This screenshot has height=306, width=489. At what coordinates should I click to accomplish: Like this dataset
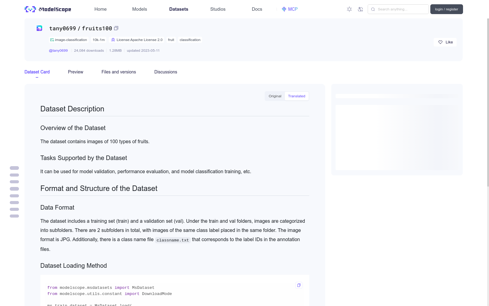point(445,42)
